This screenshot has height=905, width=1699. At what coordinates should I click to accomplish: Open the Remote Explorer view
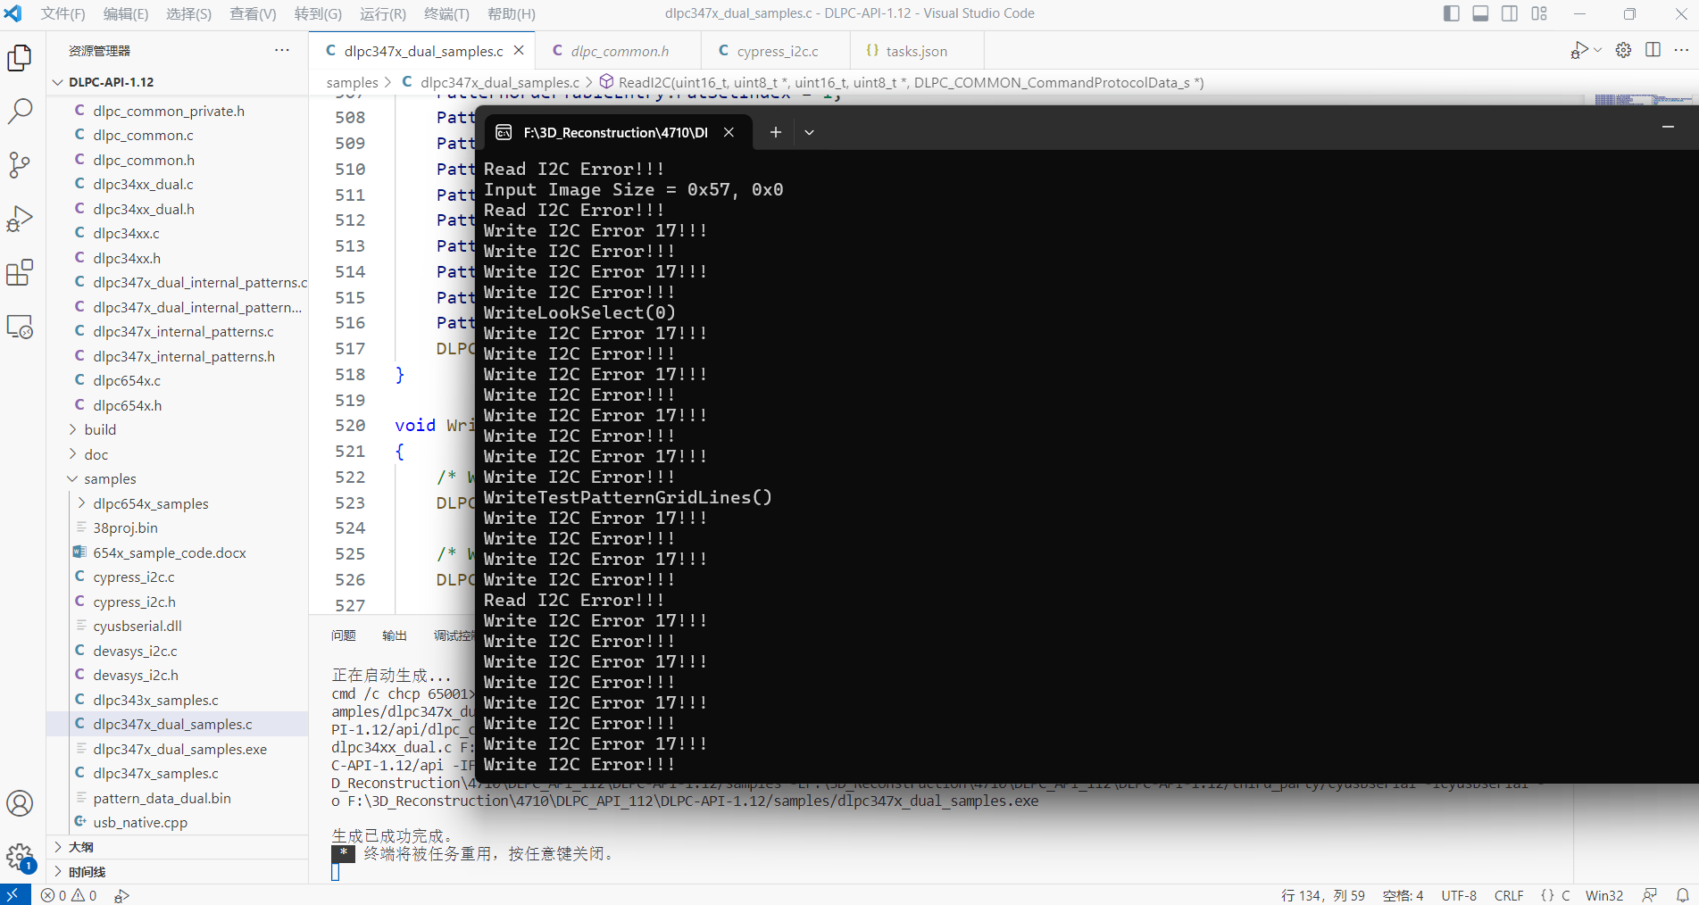click(20, 327)
